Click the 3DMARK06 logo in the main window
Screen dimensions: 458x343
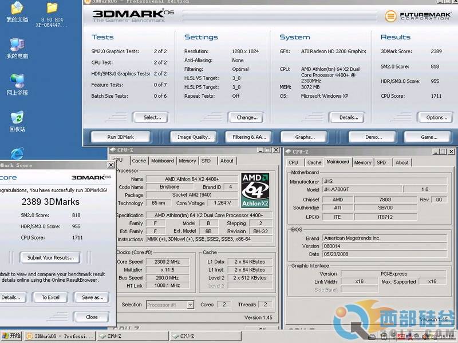[133, 15]
